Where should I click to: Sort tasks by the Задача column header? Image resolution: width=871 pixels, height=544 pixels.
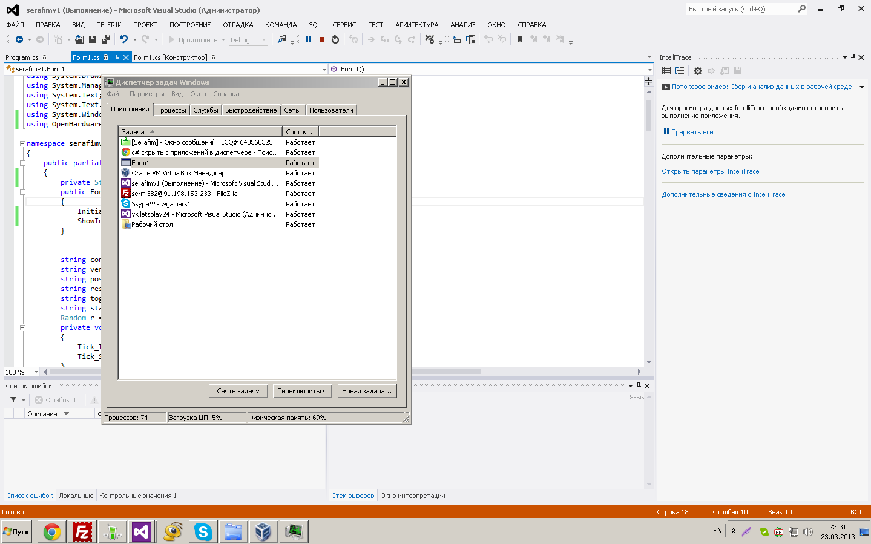pyautogui.click(x=200, y=131)
